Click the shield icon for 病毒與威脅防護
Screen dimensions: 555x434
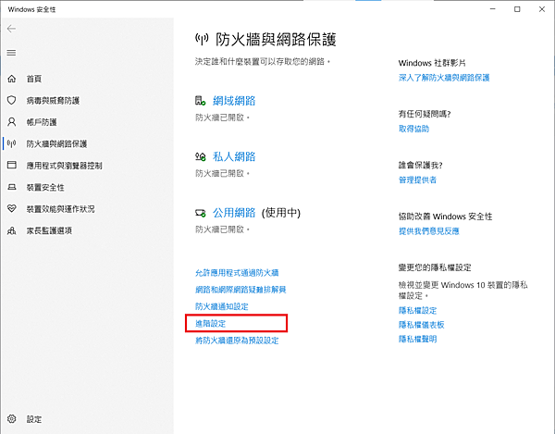(12, 100)
